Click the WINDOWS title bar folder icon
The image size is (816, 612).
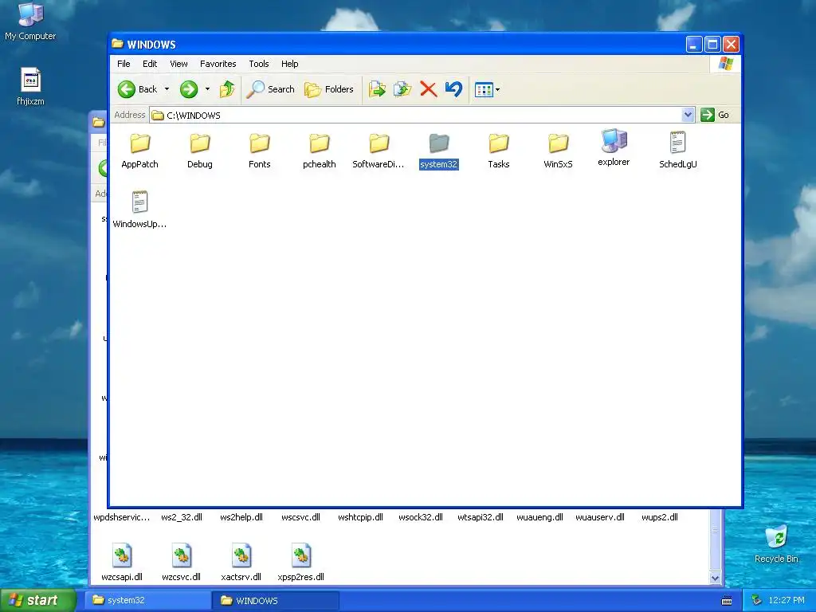118,44
